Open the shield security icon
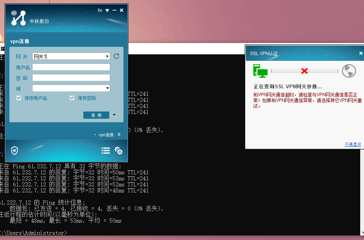The image size is (364, 240). click(14, 151)
